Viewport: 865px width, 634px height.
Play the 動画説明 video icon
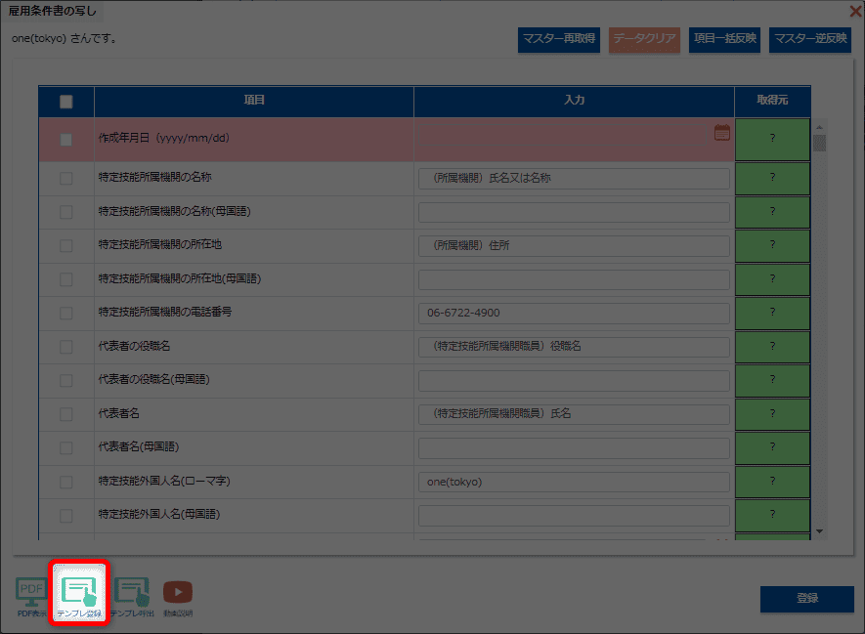tap(178, 595)
